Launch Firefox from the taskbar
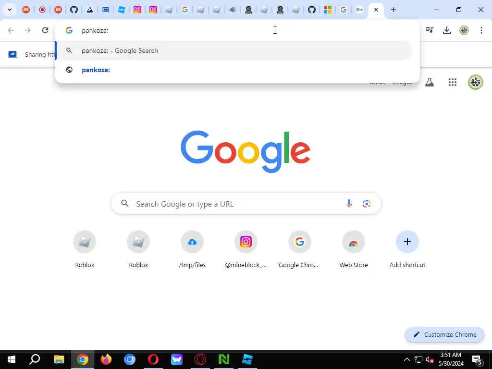The width and height of the screenshot is (492, 369). [x=106, y=359]
